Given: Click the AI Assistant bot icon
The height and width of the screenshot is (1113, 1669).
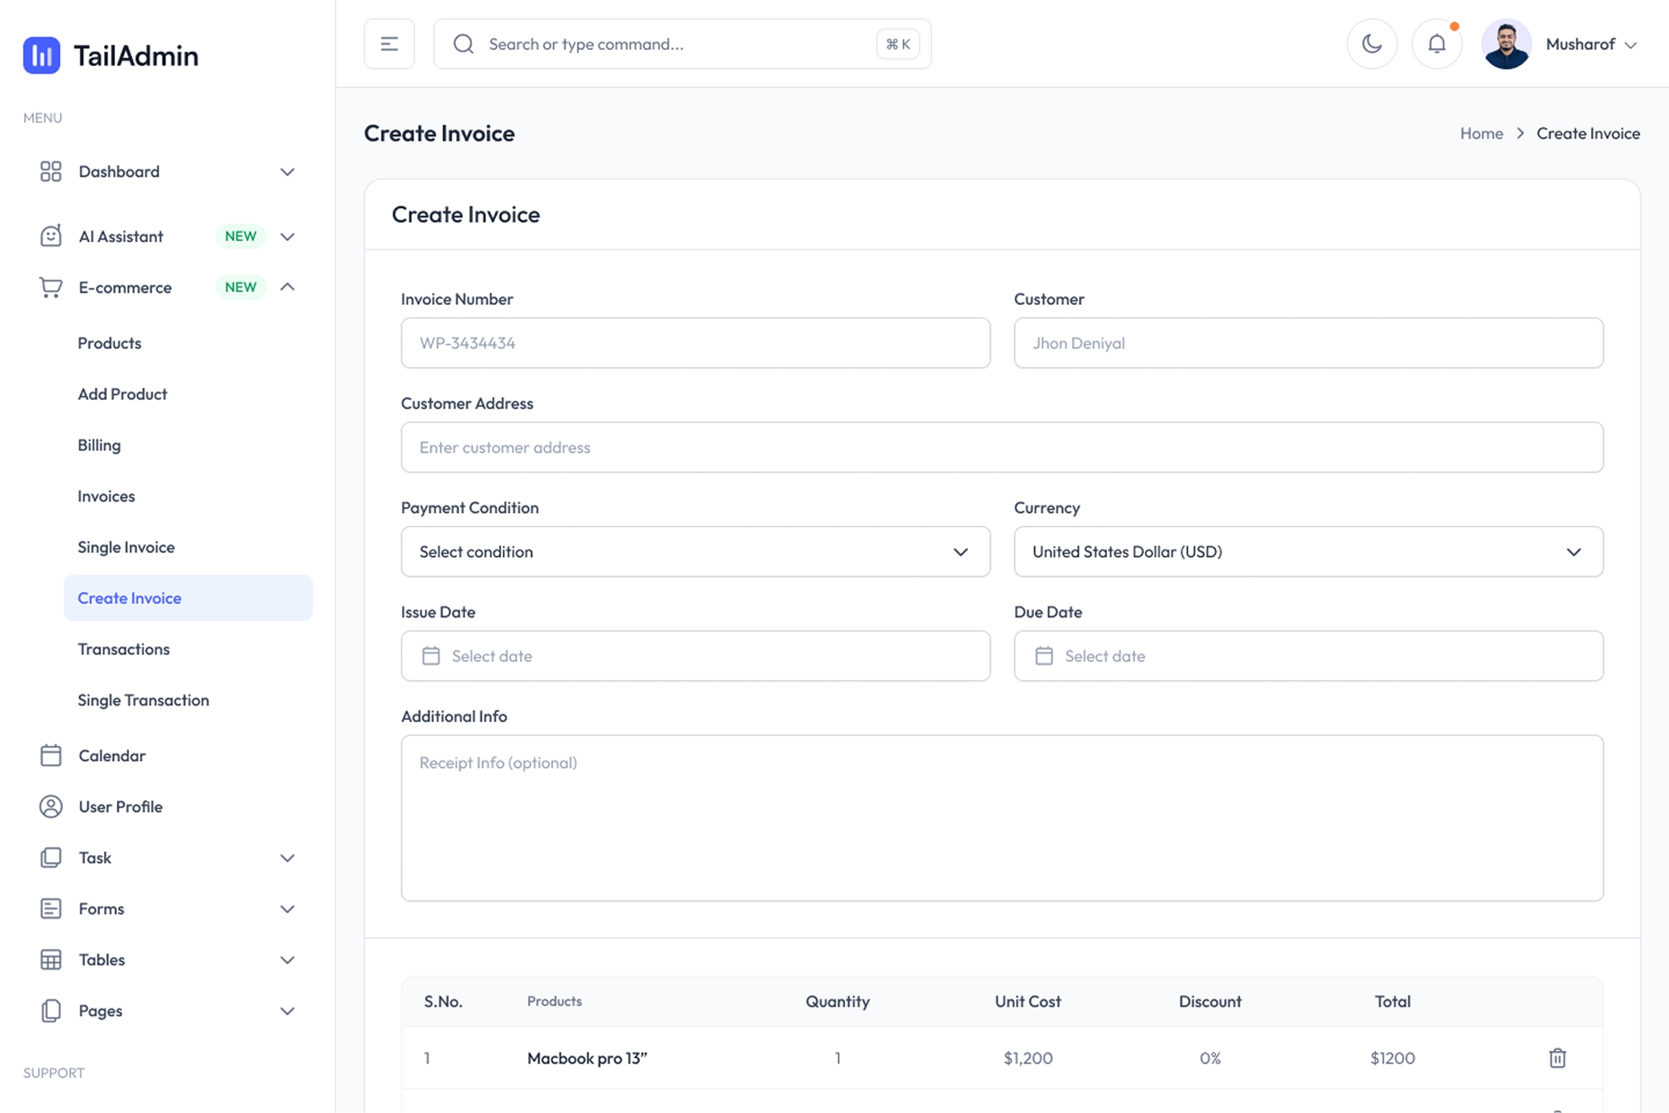Looking at the screenshot, I should [x=51, y=236].
